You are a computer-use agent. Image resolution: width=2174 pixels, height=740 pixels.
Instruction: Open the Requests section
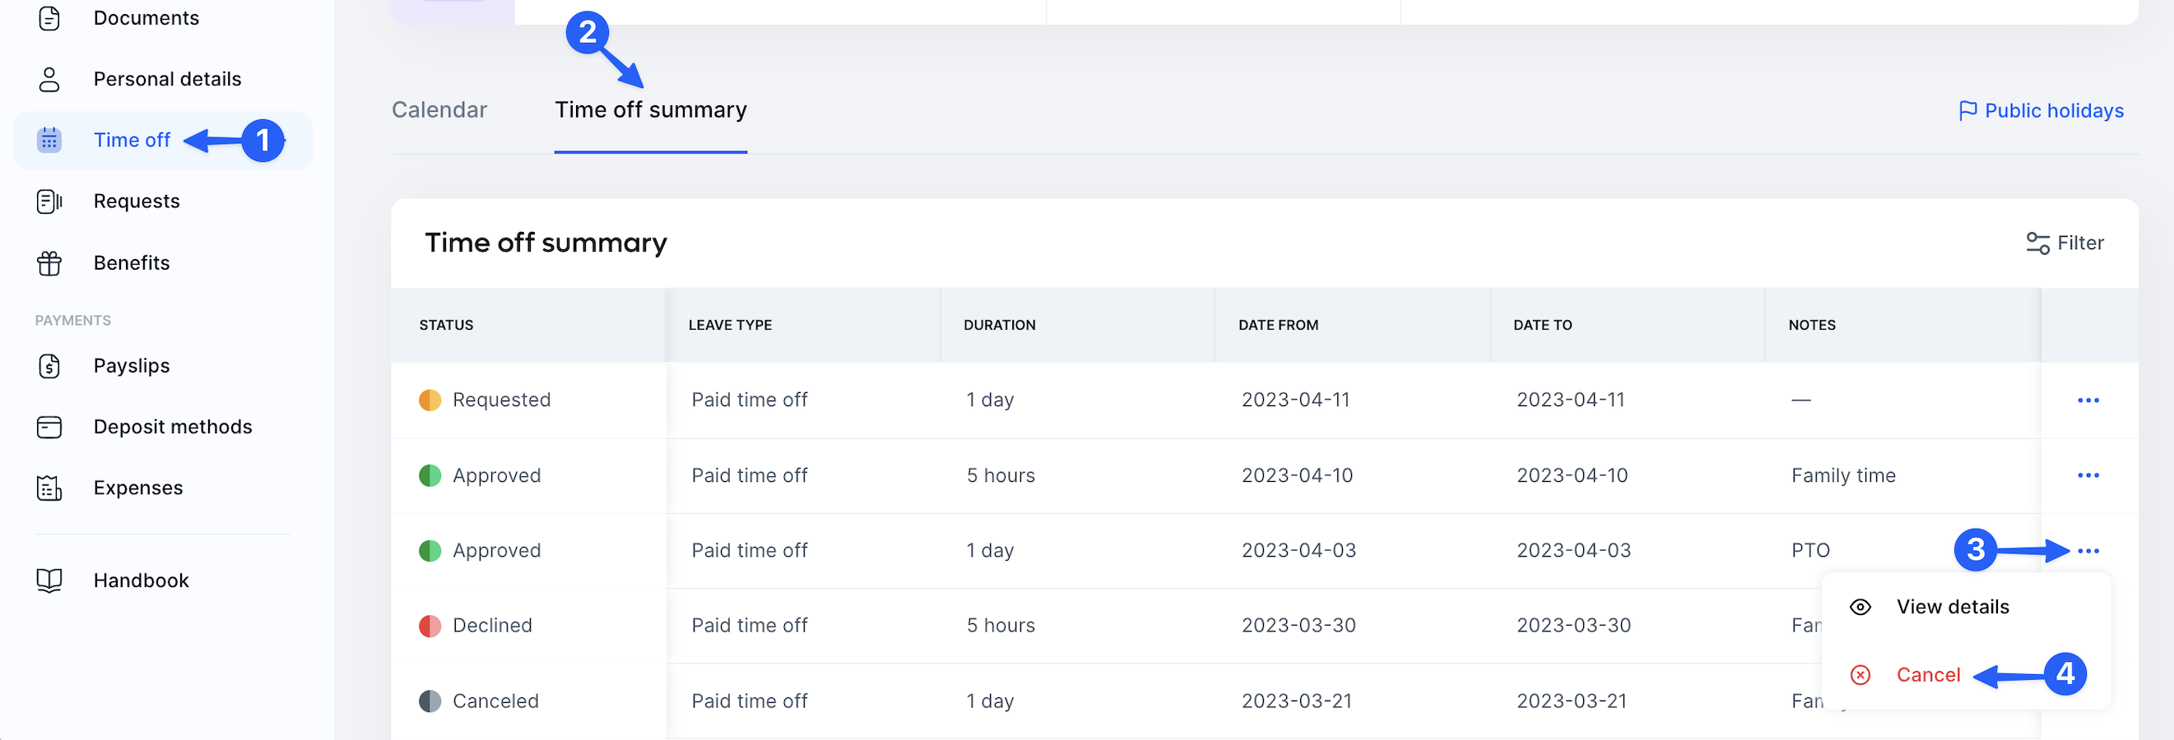[x=137, y=201]
